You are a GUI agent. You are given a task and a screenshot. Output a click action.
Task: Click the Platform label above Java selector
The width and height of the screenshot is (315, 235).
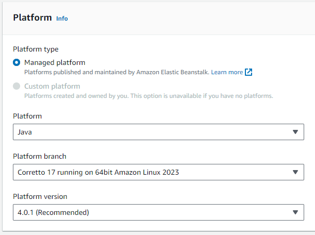pyautogui.click(x=27, y=116)
